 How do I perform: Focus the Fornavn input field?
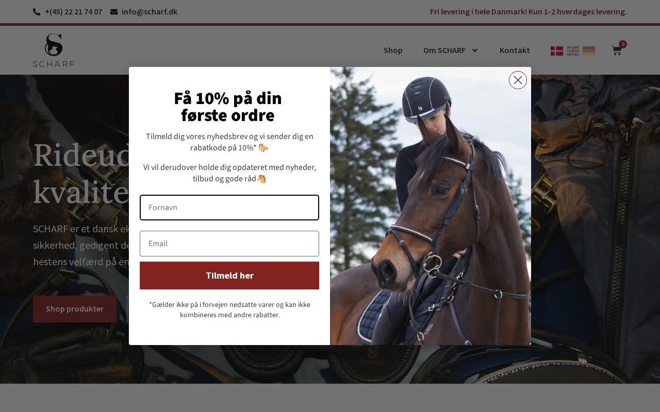pos(229,208)
